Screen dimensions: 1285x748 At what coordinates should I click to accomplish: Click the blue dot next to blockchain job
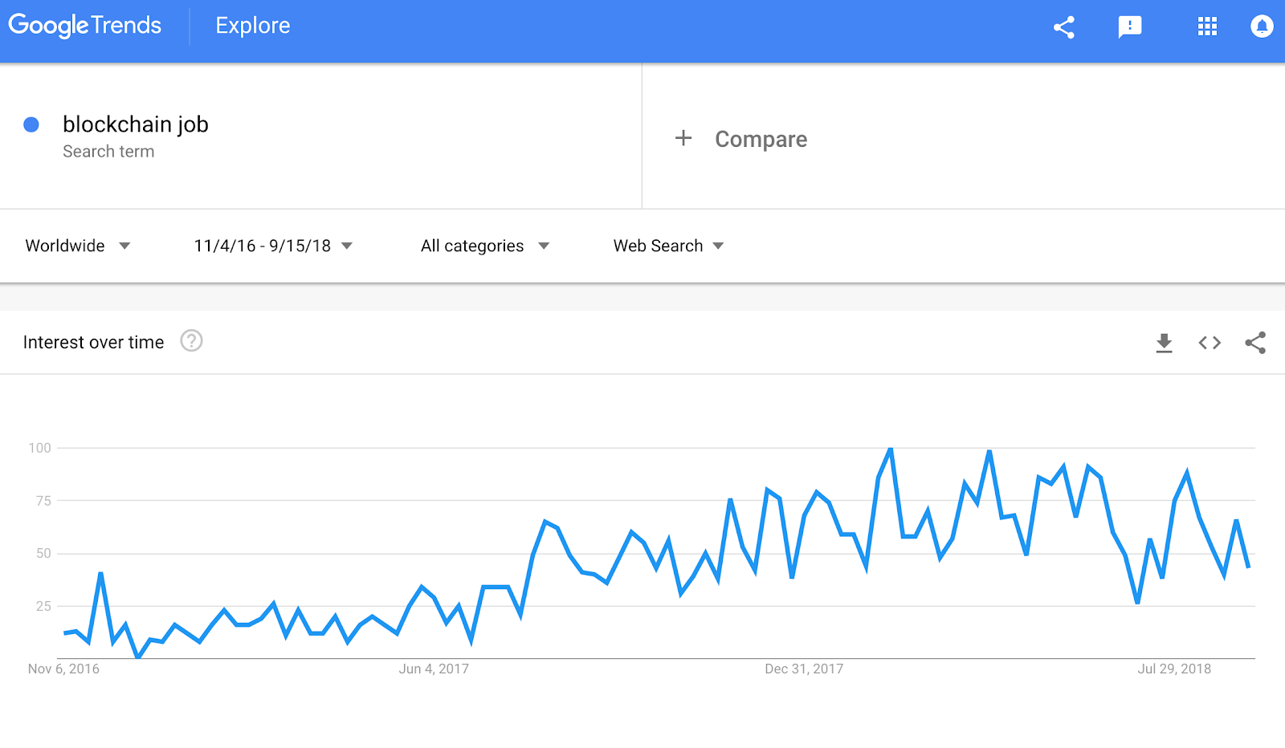31,124
